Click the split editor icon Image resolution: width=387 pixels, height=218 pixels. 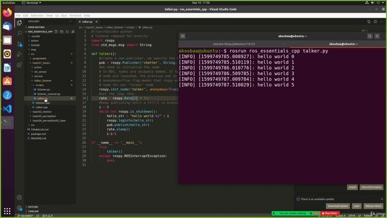pos(375,22)
